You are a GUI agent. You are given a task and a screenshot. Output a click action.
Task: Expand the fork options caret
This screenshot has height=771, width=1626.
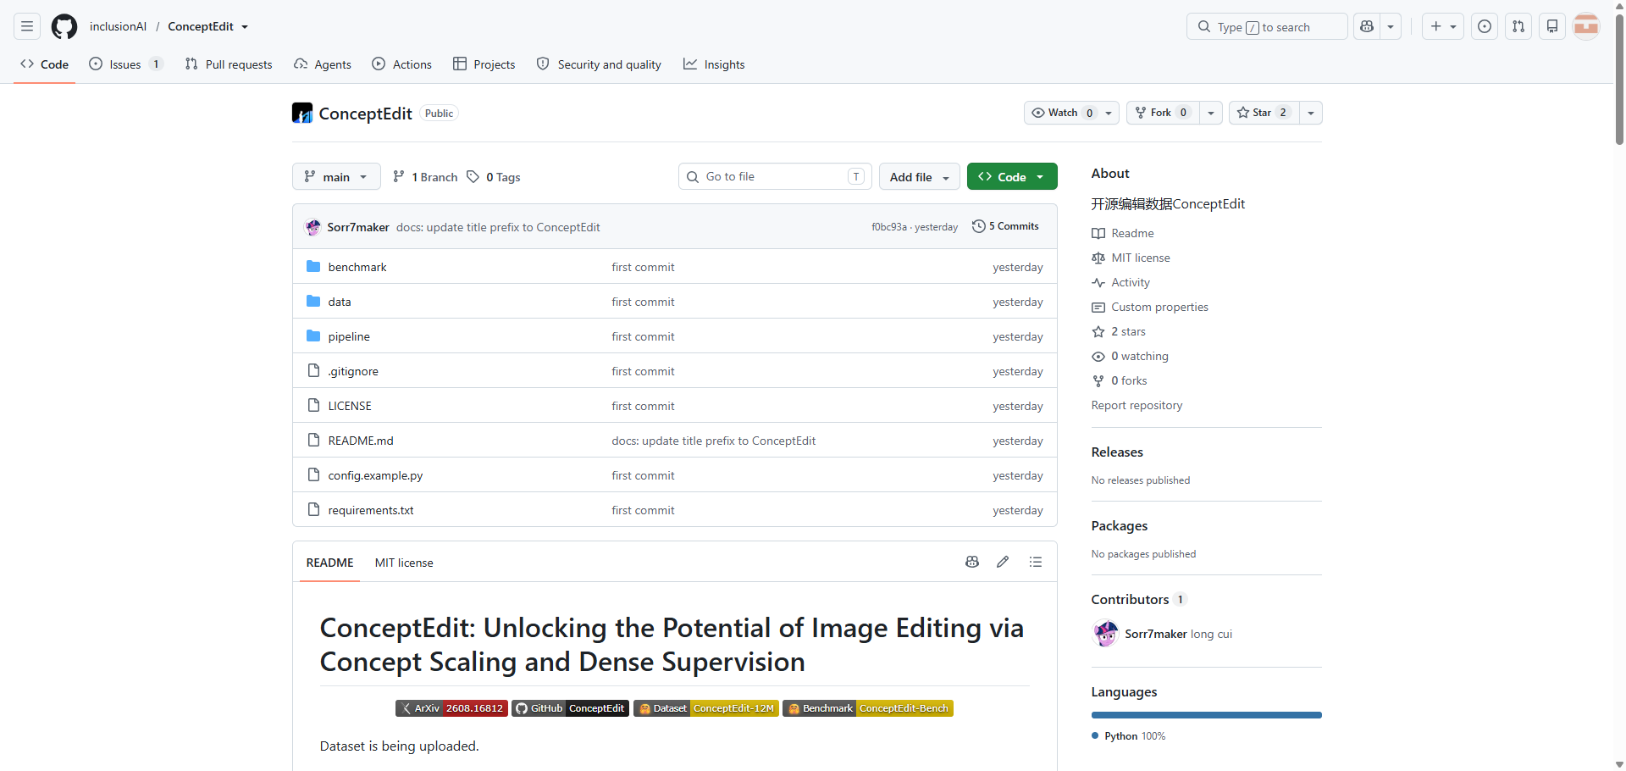click(x=1211, y=113)
